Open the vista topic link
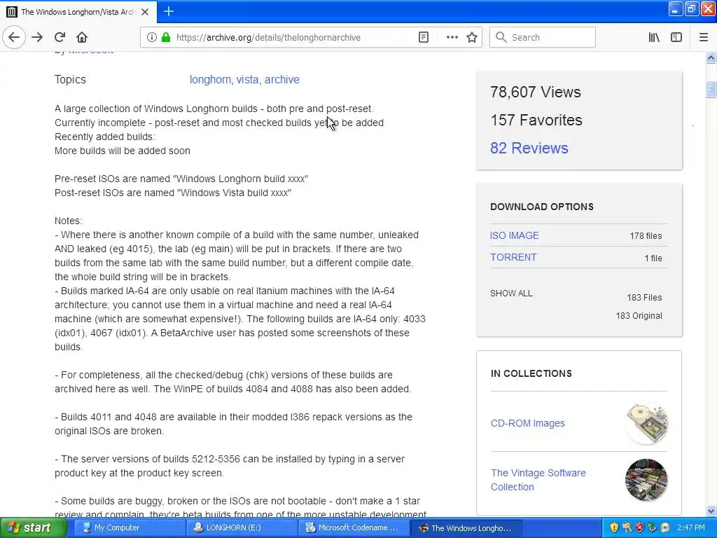This screenshot has height=538, width=717. pos(247,80)
